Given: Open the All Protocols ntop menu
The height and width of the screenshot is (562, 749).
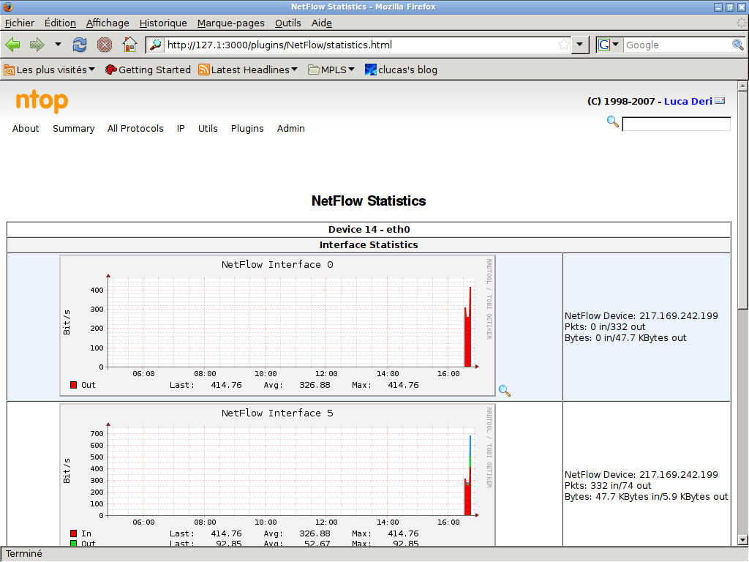Looking at the screenshot, I should (x=135, y=128).
